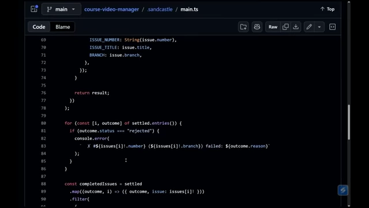
Task: Click line number 72
Action: point(43,62)
